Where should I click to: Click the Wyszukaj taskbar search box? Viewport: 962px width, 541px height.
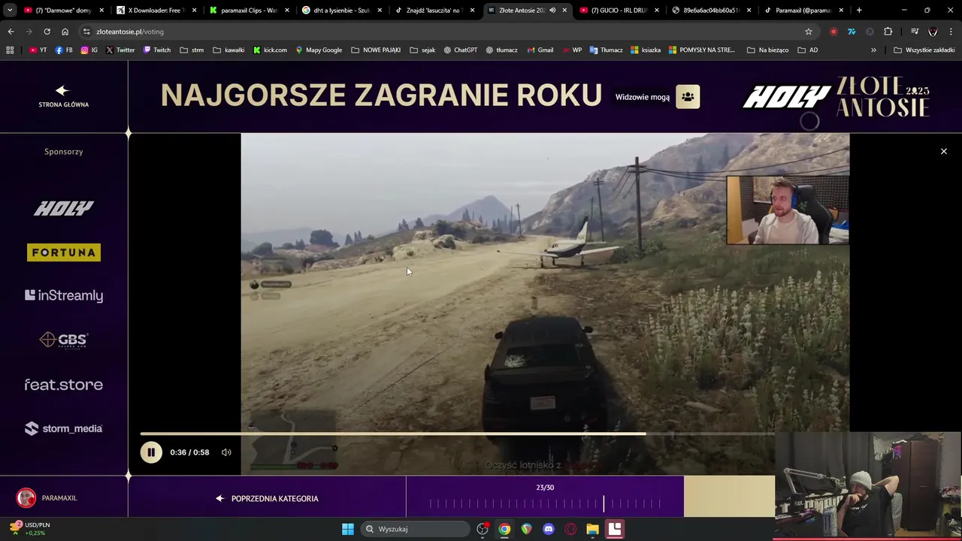click(x=414, y=529)
